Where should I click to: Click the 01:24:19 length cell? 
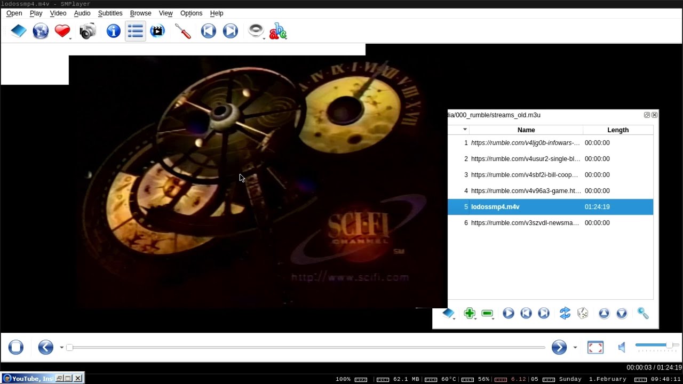[597, 207]
